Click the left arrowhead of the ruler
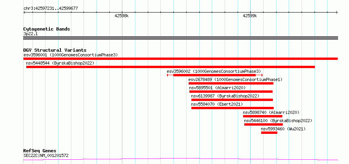The width and height of the screenshot is (349, 164). pyautogui.click(x=24, y=13)
